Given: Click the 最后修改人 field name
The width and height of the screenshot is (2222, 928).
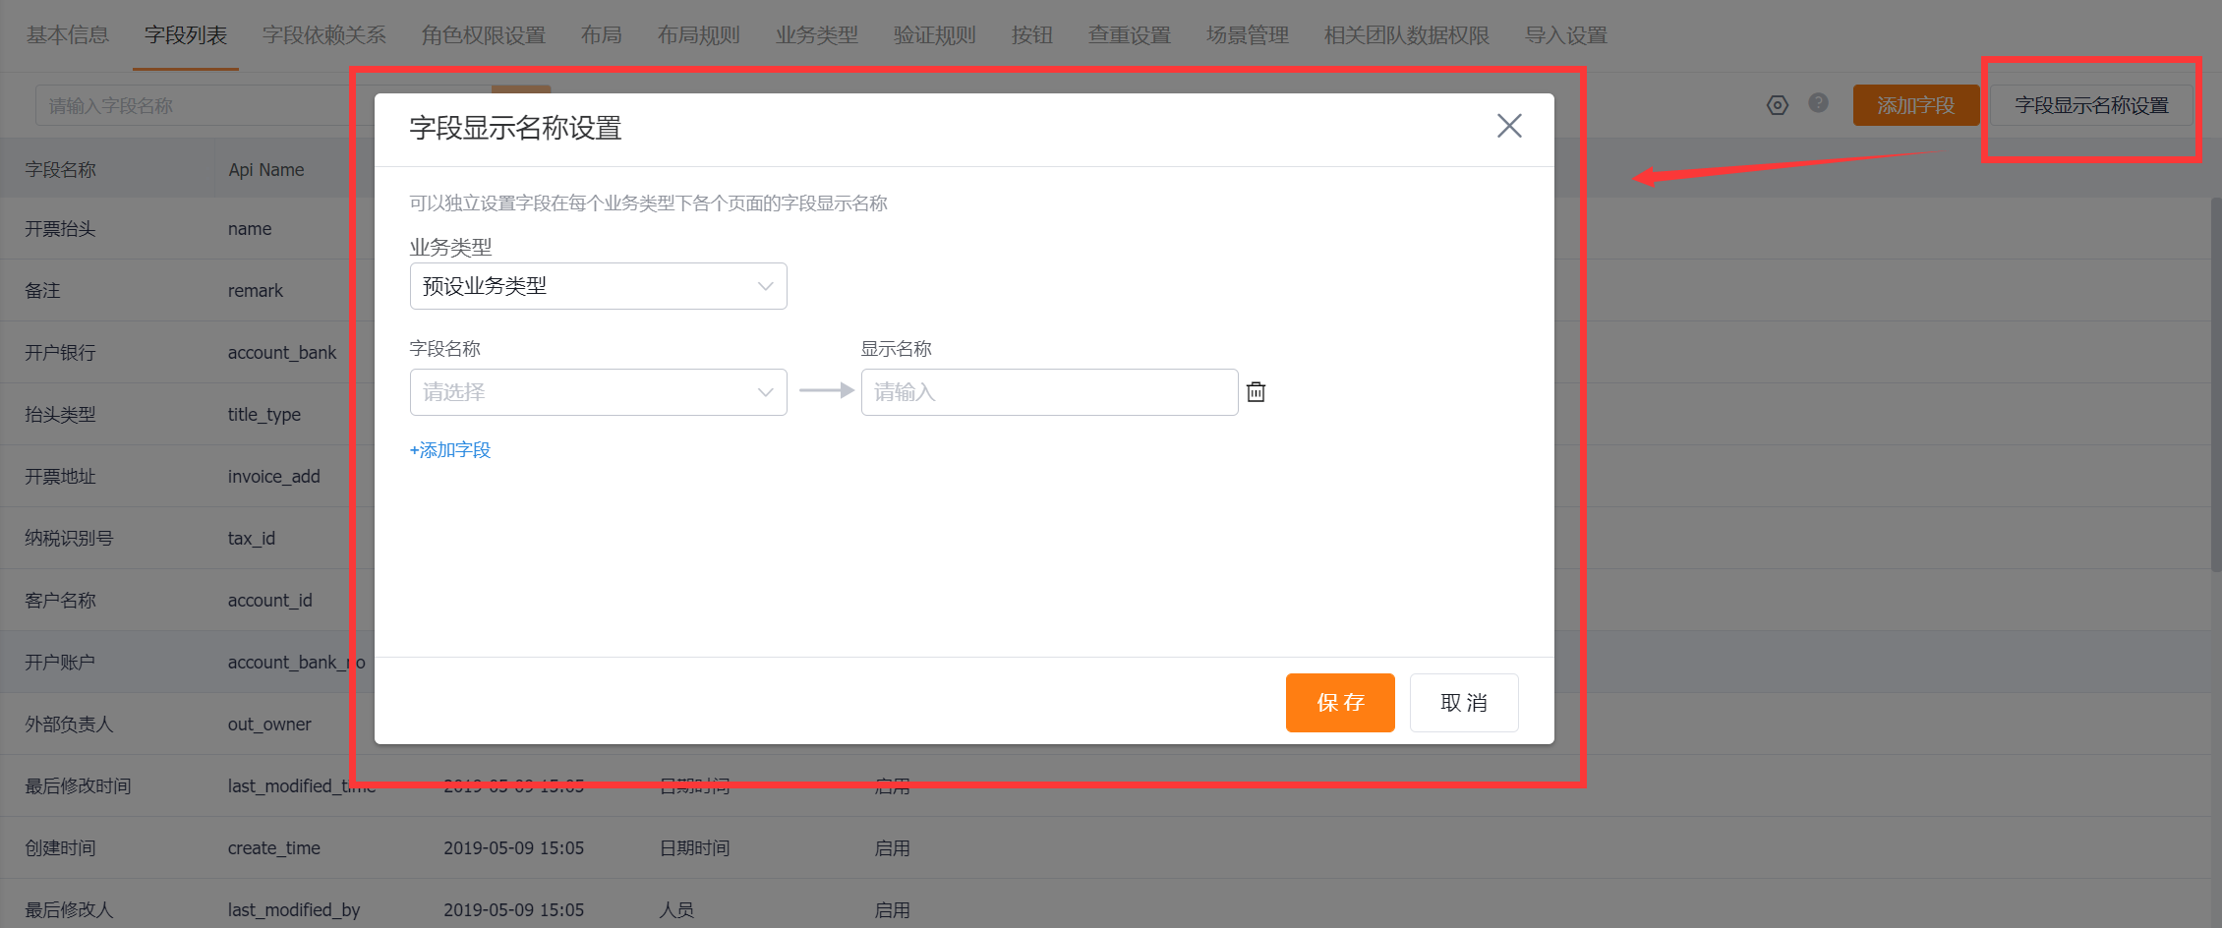Looking at the screenshot, I should [70, 910].
